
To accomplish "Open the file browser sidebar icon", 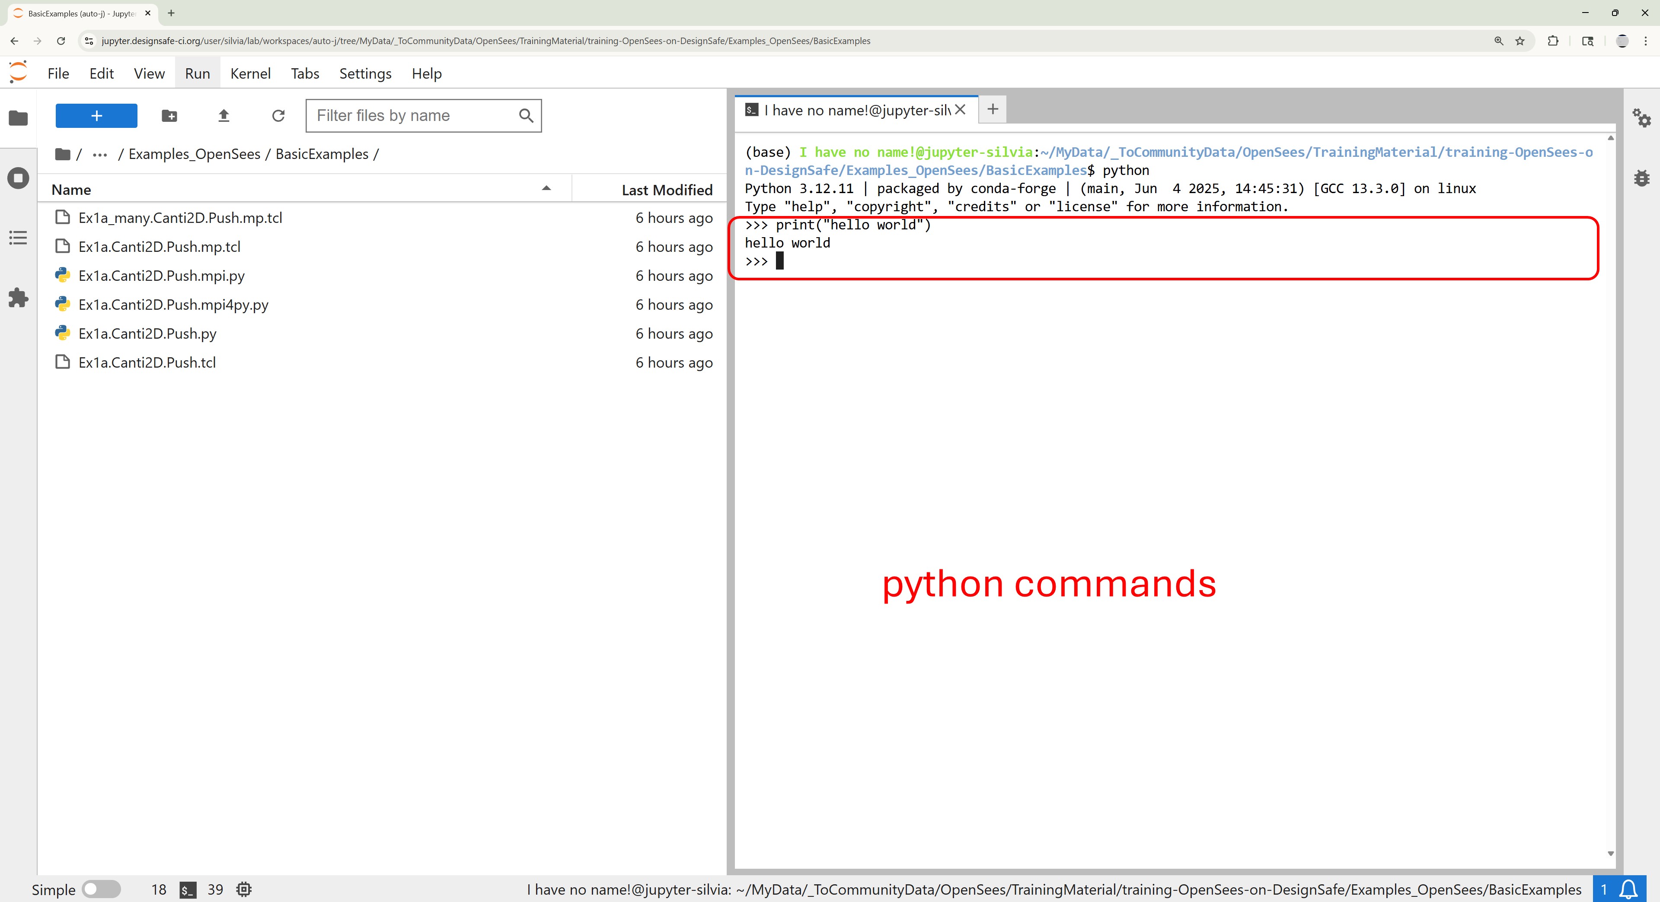I will (x=18, y=118).
